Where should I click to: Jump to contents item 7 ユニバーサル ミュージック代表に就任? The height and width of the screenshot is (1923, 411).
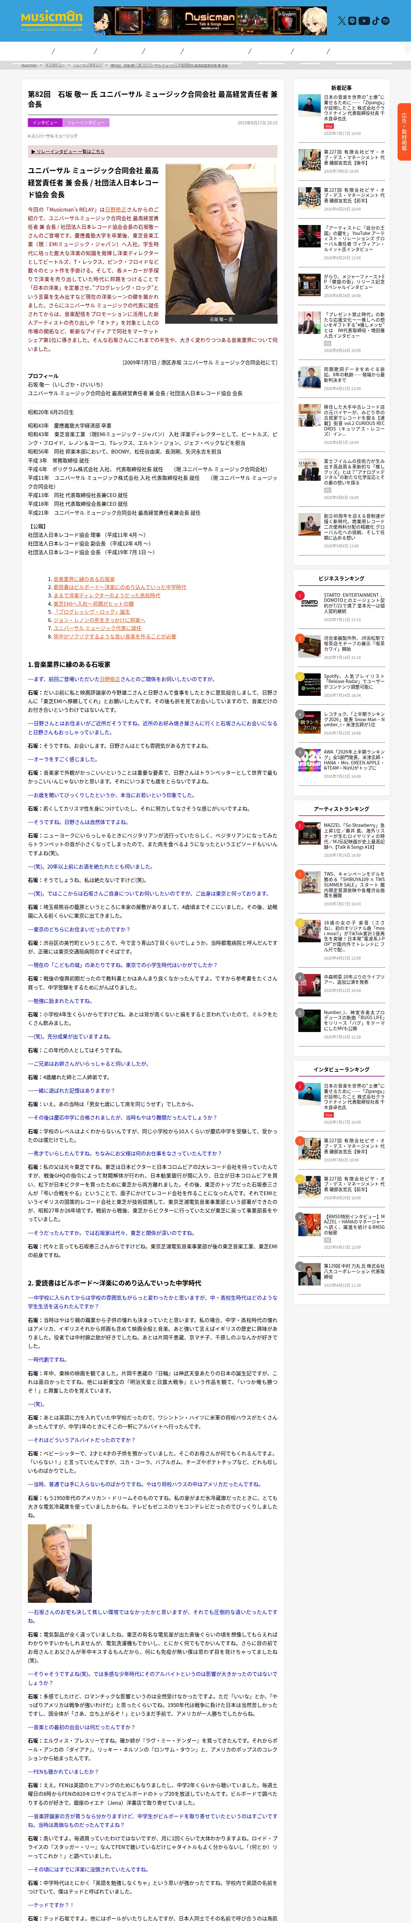click(x=97, y=628)
